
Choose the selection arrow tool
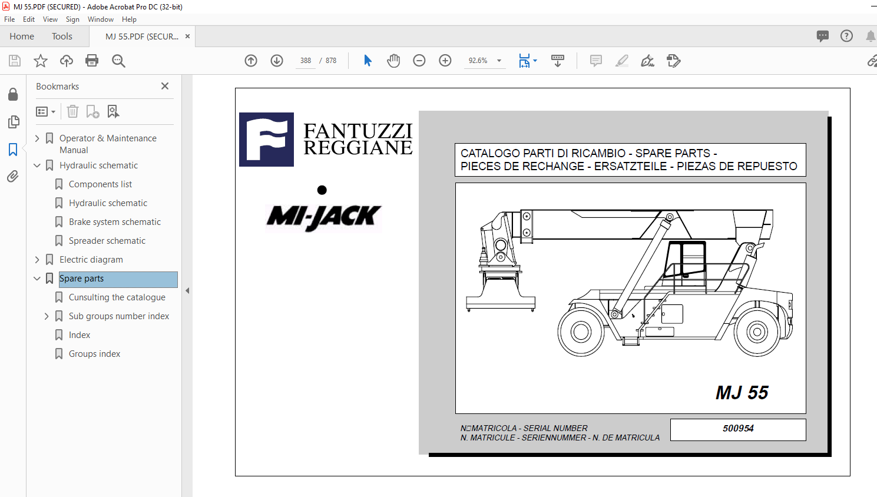pos(368,61)
